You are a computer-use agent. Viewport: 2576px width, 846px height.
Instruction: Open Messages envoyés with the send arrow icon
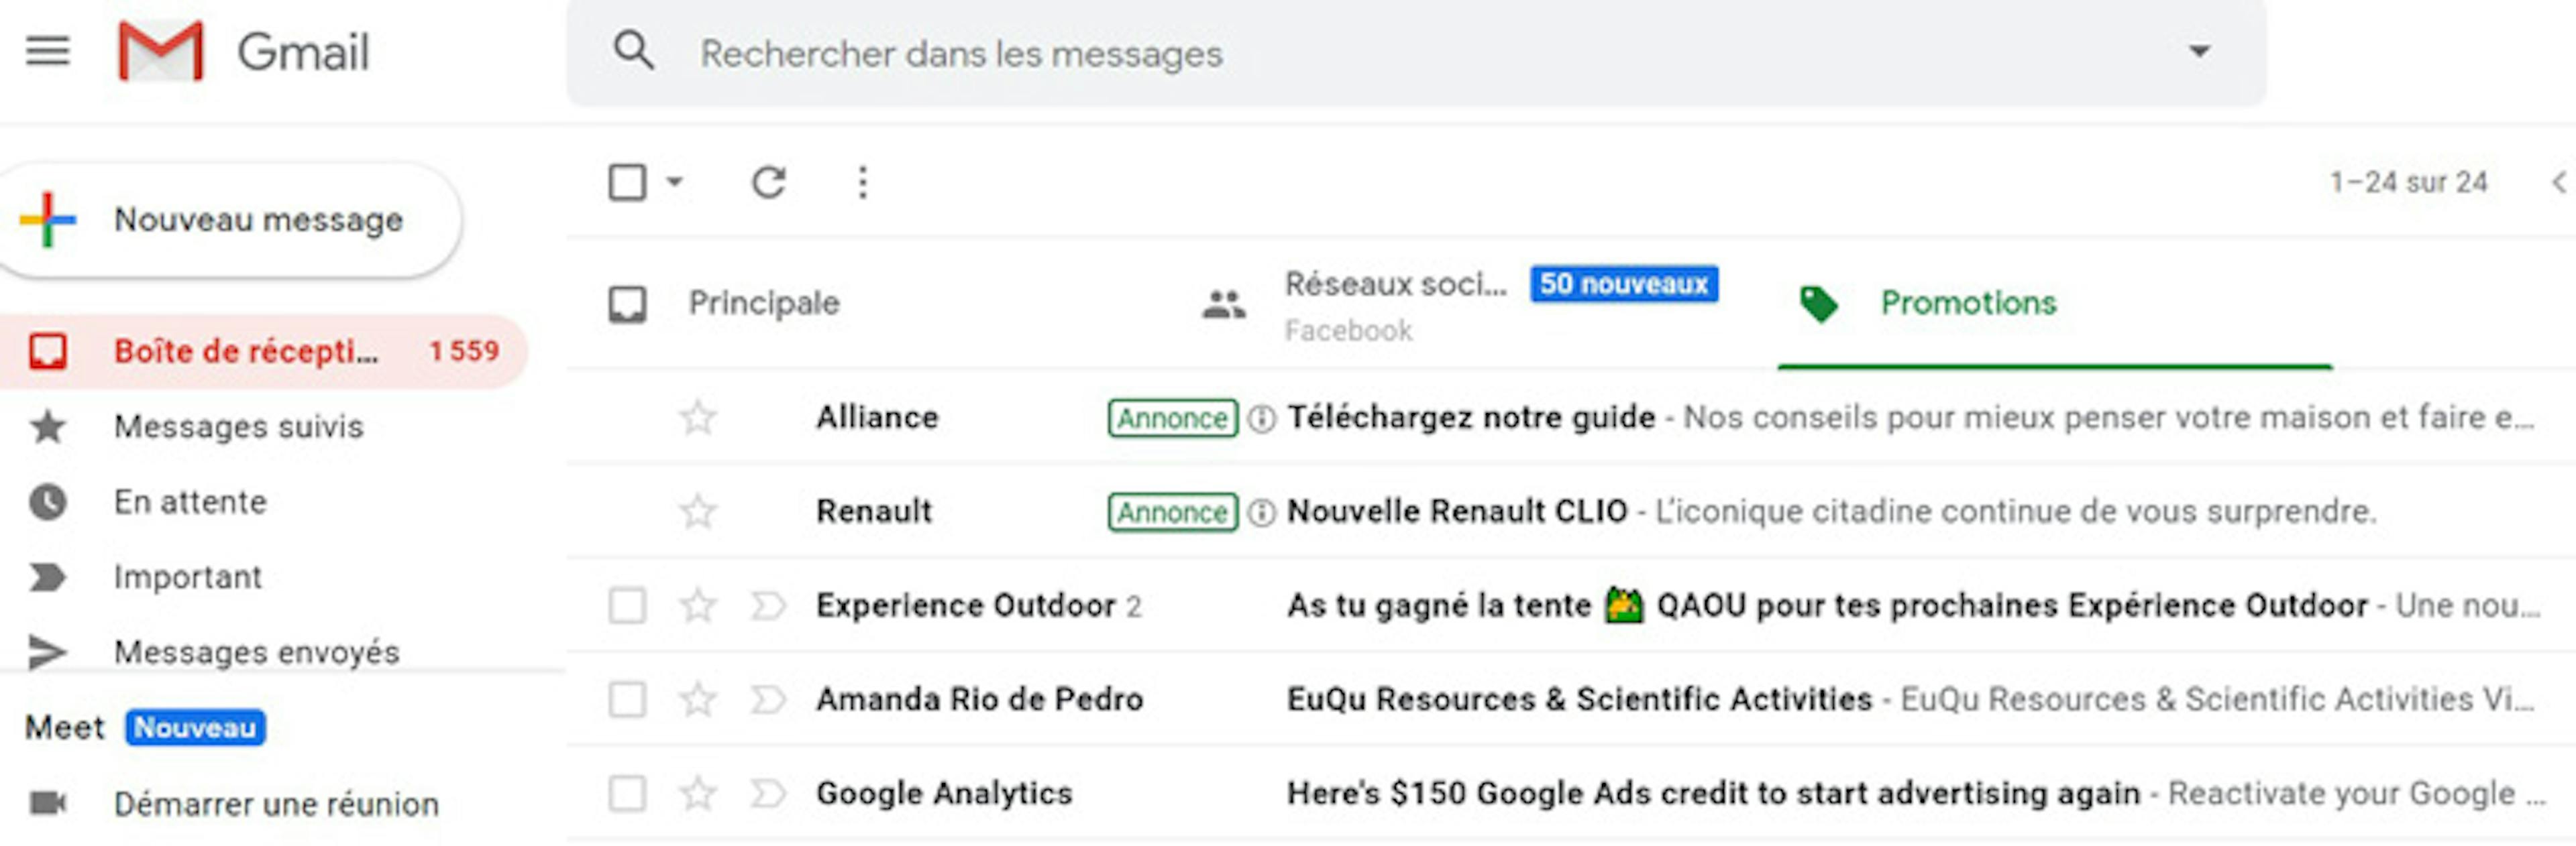pyautogui.click(x=48, y=651)
